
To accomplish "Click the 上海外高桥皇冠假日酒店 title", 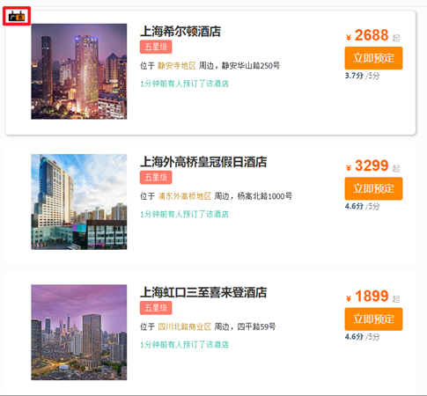I will point(203,162).
